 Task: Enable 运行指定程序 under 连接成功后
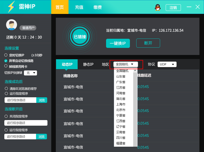pyautogui.click(x=6, y=93)
